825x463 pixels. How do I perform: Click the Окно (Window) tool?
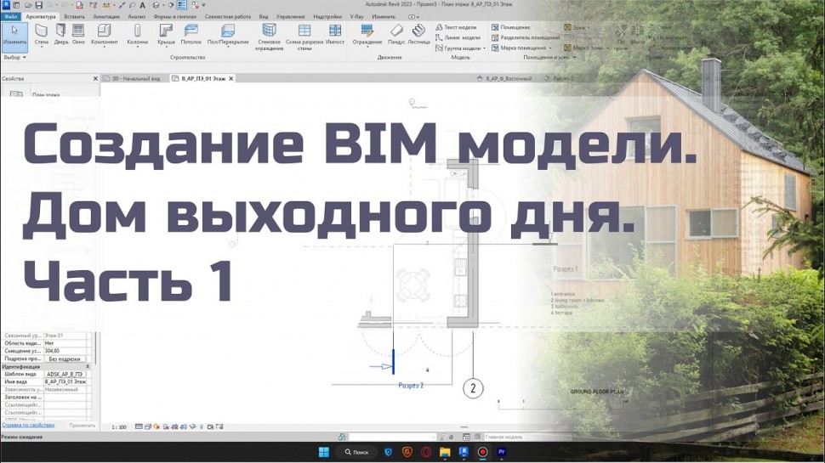[78, 34]
